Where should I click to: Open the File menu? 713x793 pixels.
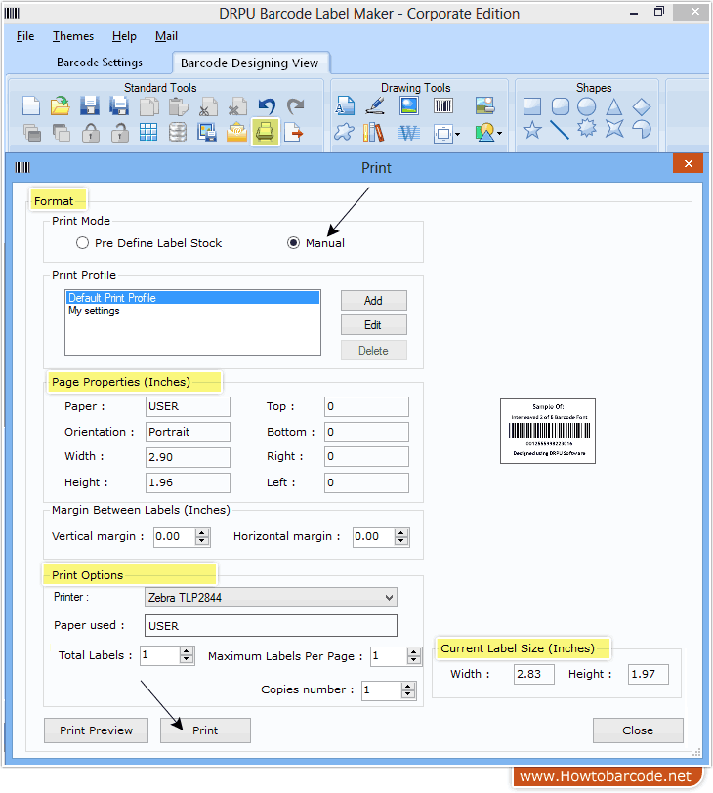25,36
